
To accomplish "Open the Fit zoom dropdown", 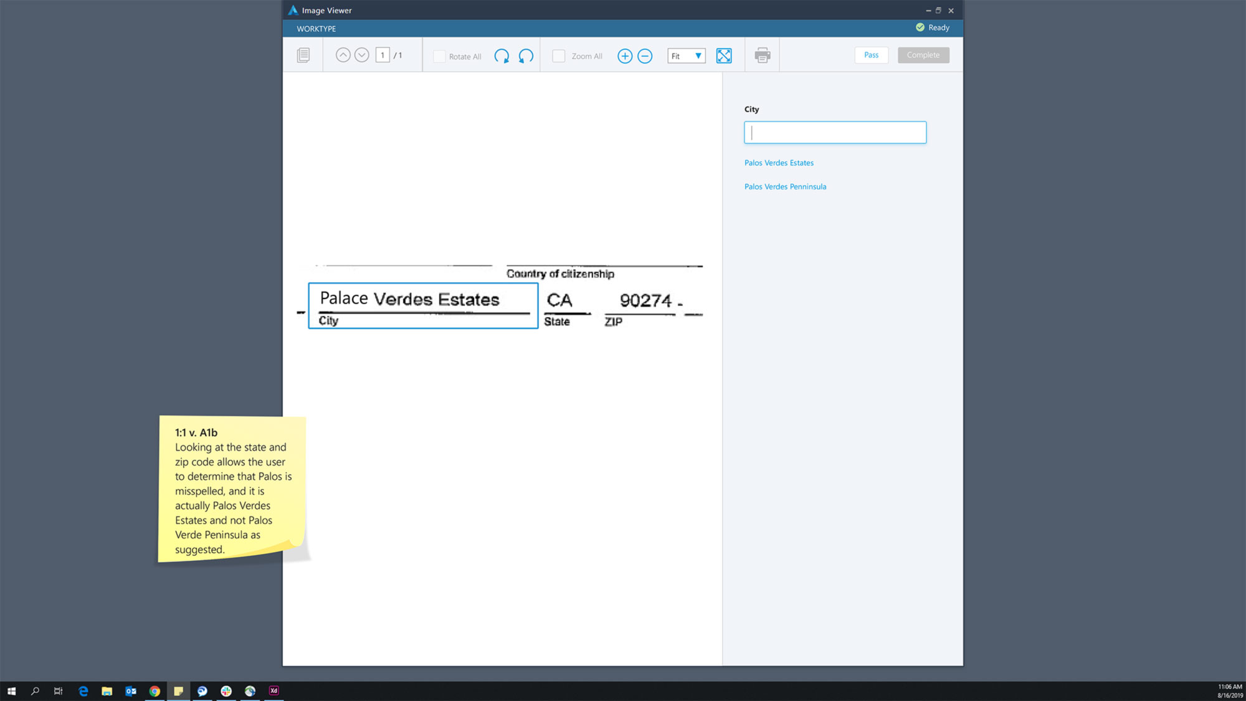I will tap(687, 56).
